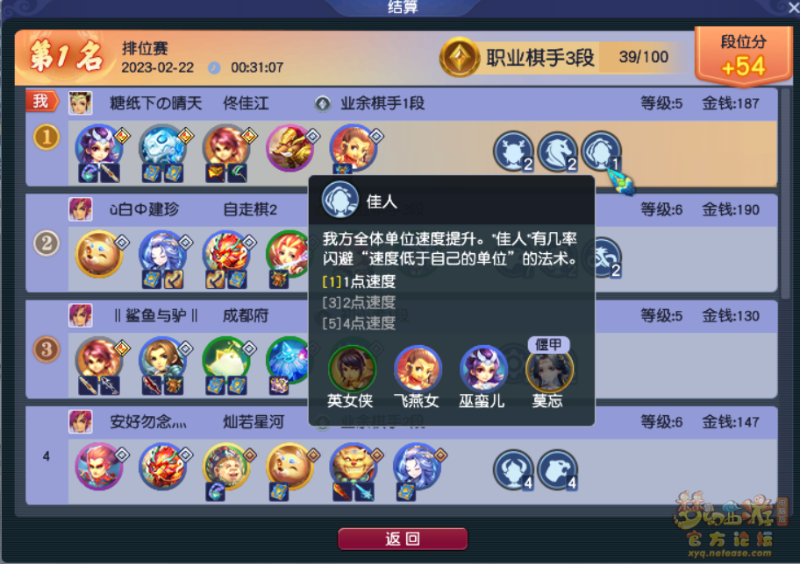Click the 佳人 synergy icon with count 1

click(601, 151)
